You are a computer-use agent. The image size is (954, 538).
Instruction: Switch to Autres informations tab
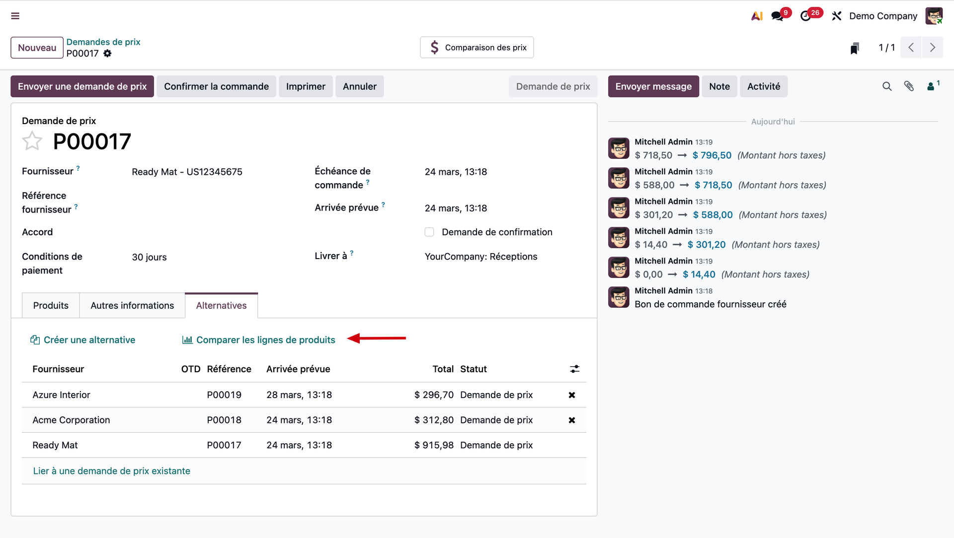[x=132, y=306]
